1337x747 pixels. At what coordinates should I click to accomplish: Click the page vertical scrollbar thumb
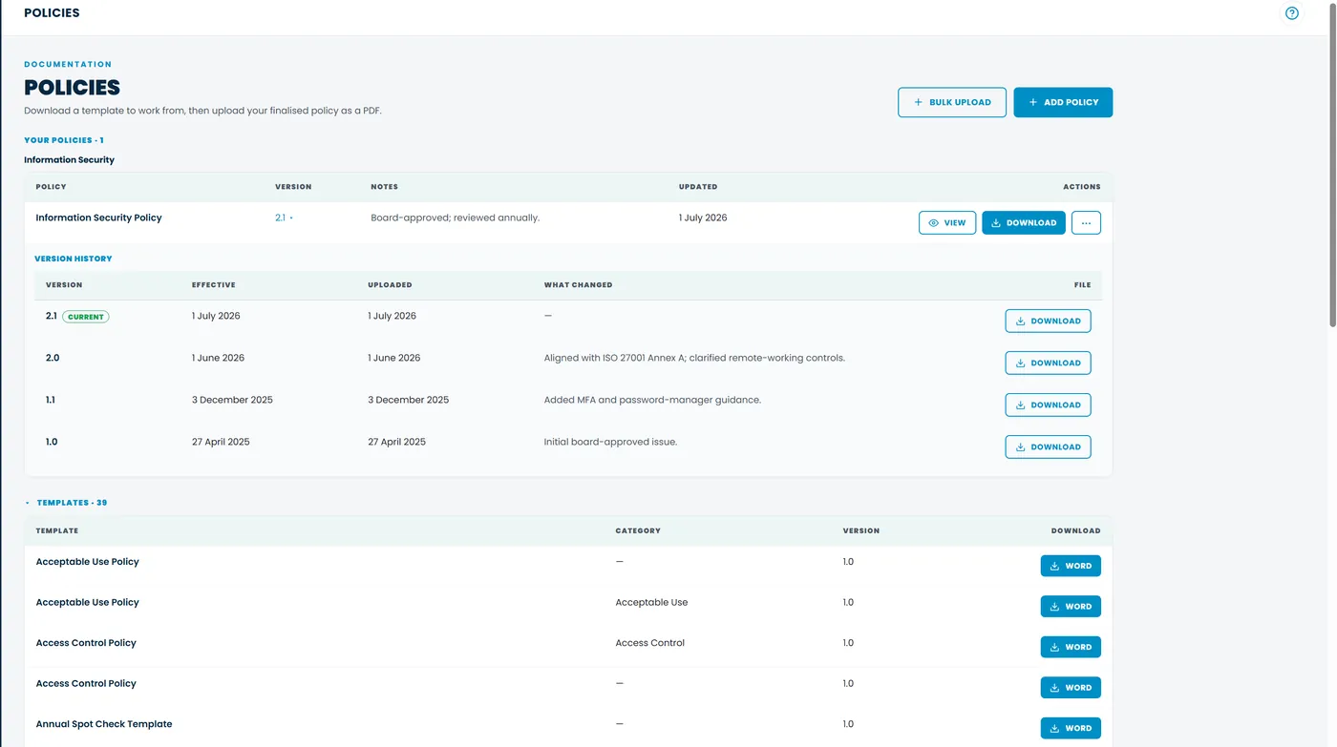(1331, 164)
